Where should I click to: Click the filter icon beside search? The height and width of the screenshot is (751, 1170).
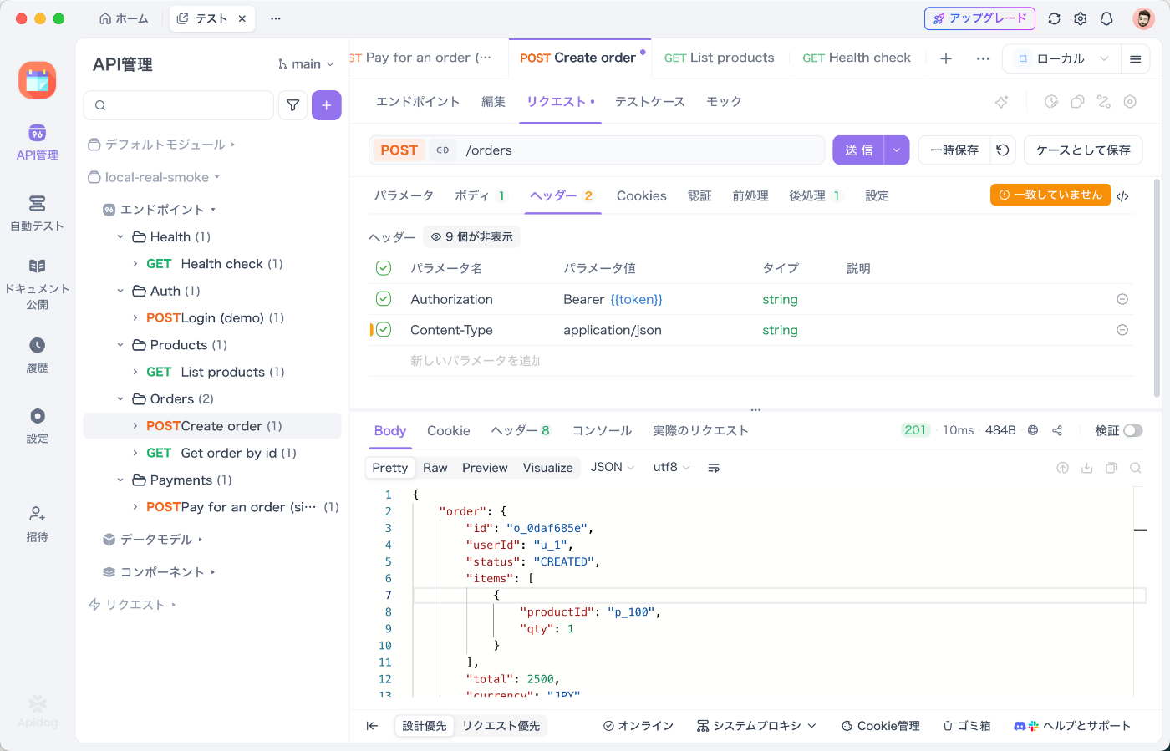pyautogui.click(x=293, y=105)
